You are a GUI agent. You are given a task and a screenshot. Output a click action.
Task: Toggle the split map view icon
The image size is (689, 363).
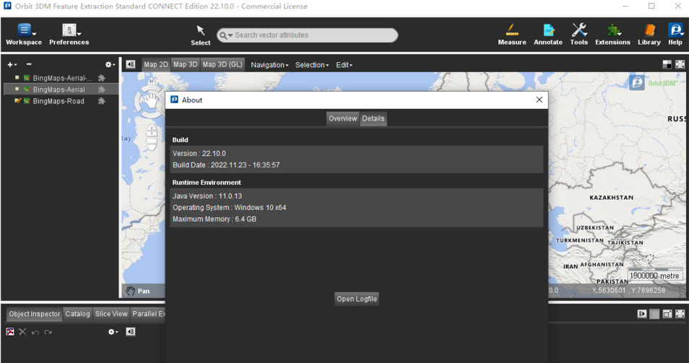click(667, 64)
